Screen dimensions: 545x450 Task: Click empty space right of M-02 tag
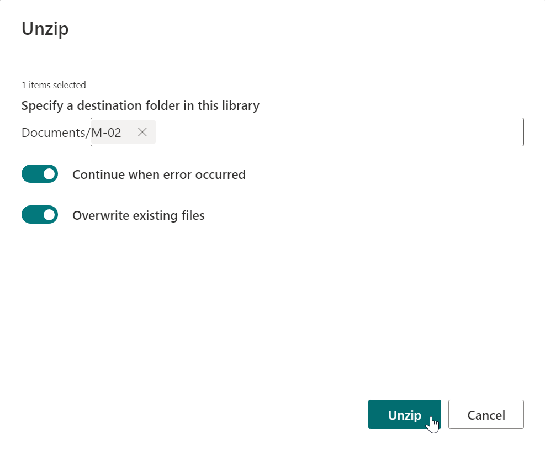coord(331,133)
